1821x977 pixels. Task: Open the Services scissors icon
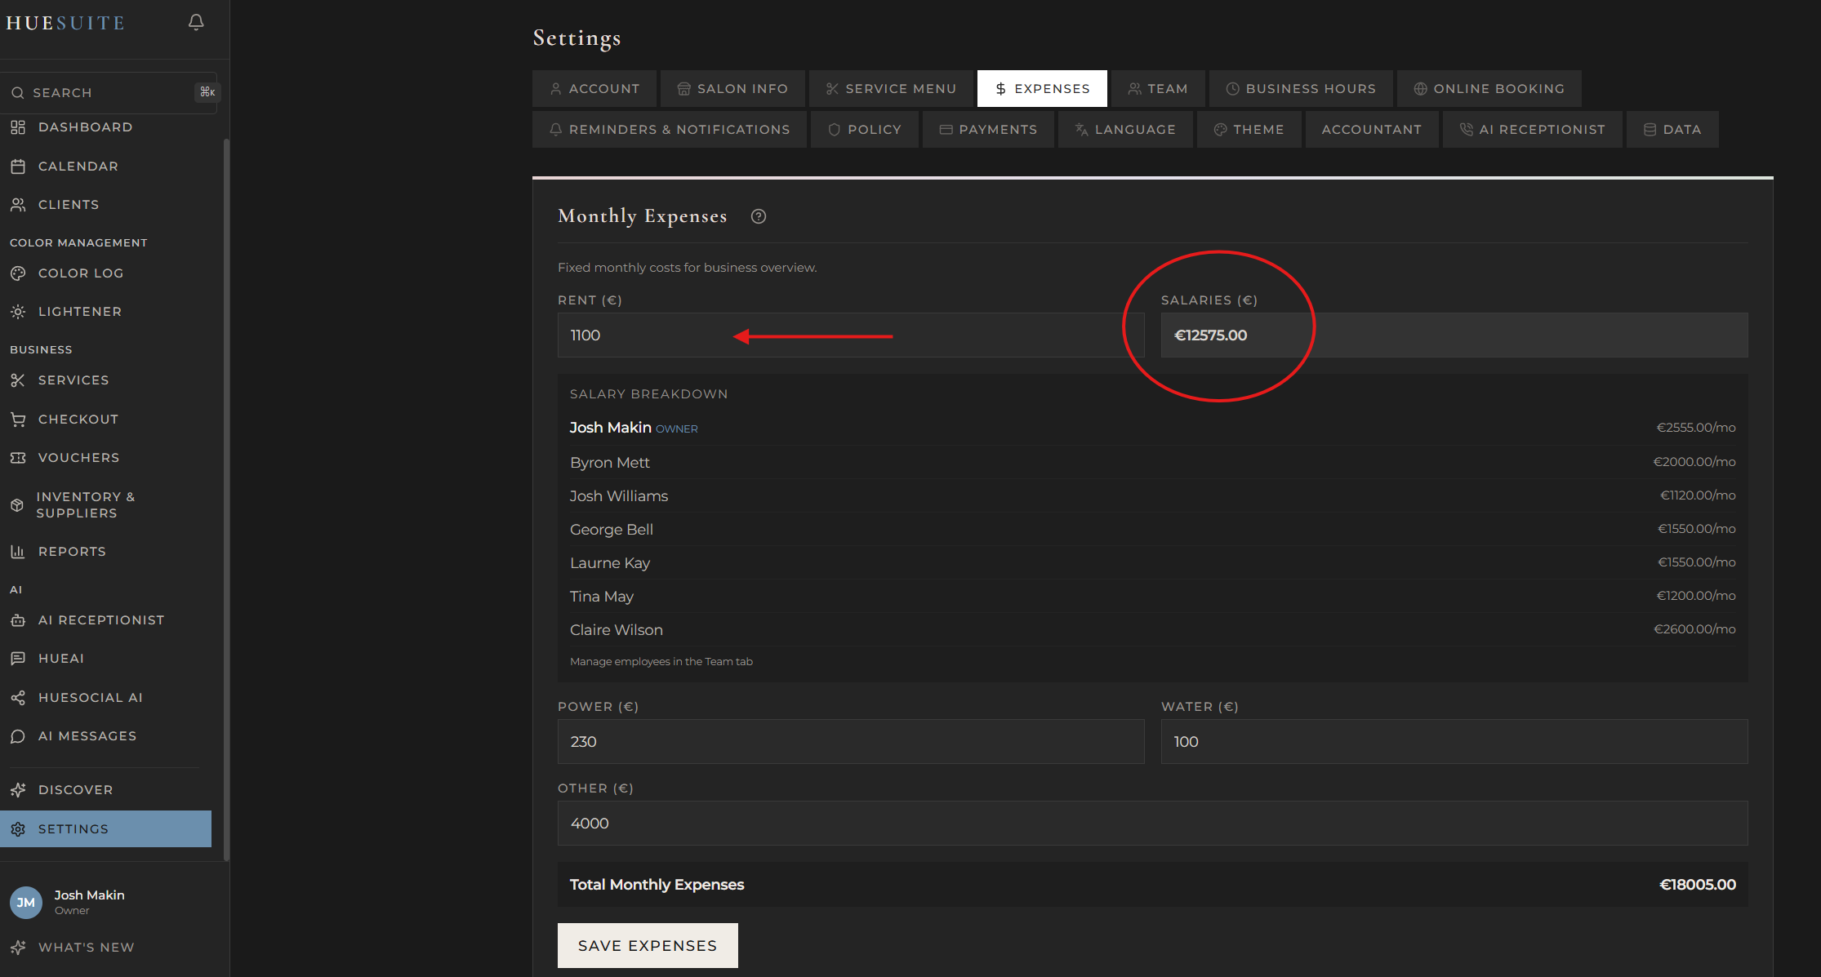coord(19,380)
